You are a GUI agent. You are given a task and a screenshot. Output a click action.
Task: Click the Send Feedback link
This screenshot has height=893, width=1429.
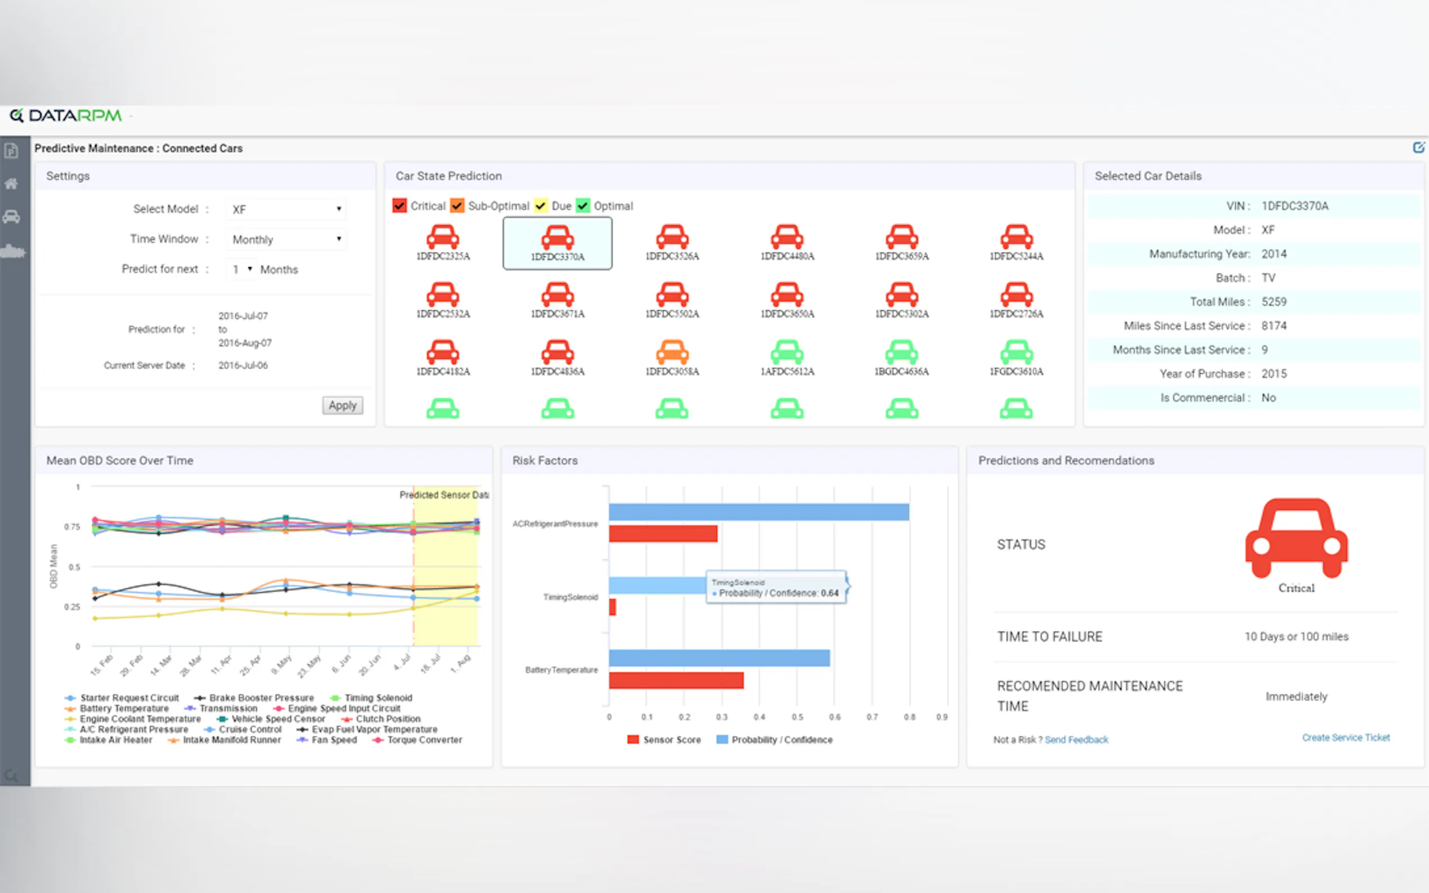pos(1076,739)
